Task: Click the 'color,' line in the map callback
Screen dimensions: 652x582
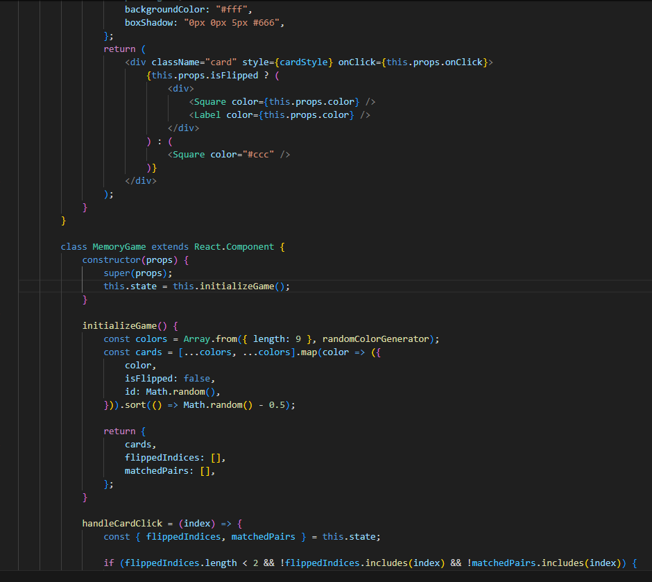Action: [141, 366]
